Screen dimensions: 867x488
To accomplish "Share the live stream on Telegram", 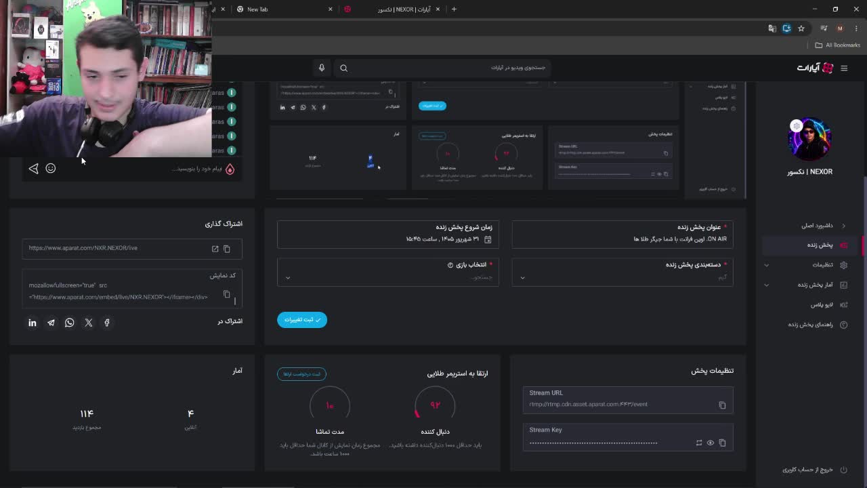I will pyautogui.click(x=51, y=323).
